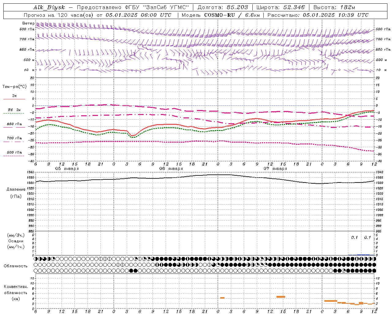
Task: Select the dashed line swatch under 850 гПа legend
Action: [14, 128]
